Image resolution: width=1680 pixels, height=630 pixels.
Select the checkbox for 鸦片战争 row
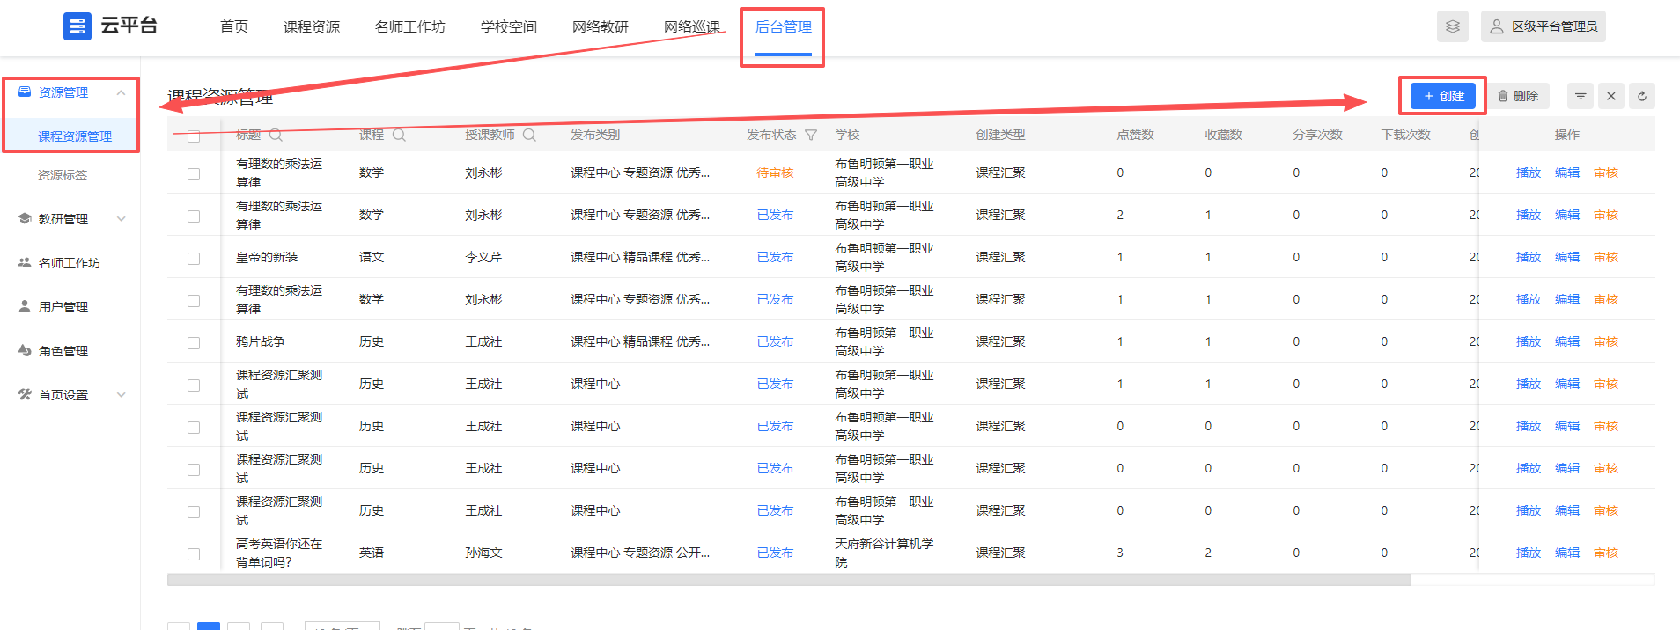[x=194, y=342]
